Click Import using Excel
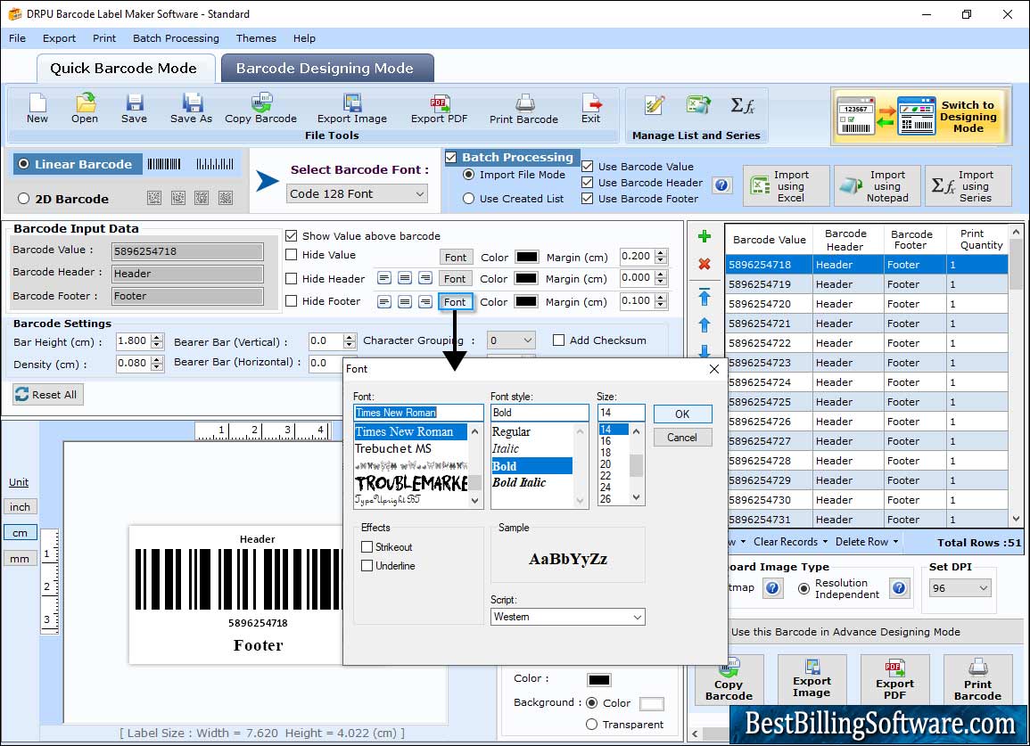 click(786, 186)
